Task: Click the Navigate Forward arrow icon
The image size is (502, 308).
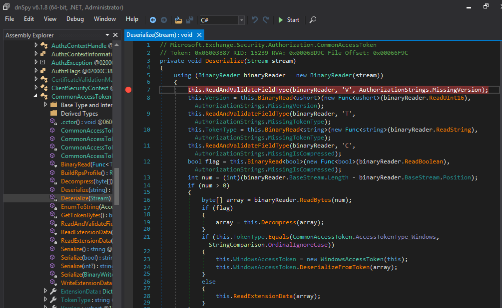Action: [163, 20]
